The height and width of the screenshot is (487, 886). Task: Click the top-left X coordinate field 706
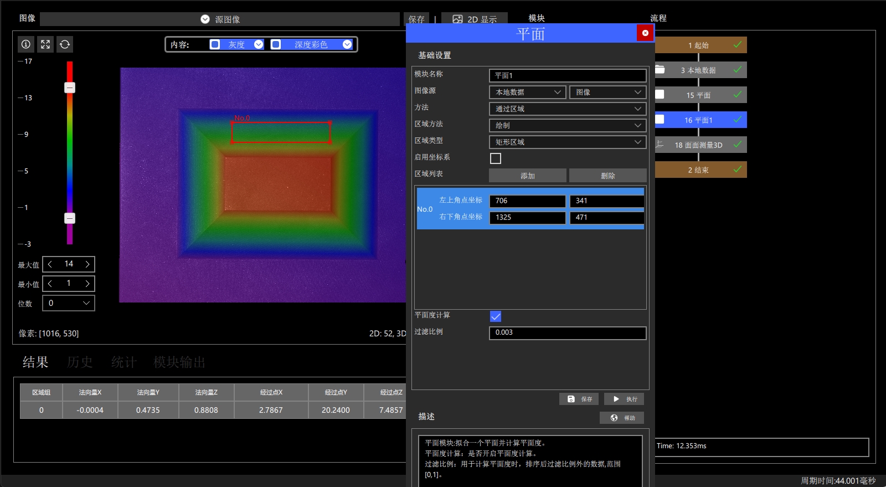528,201
